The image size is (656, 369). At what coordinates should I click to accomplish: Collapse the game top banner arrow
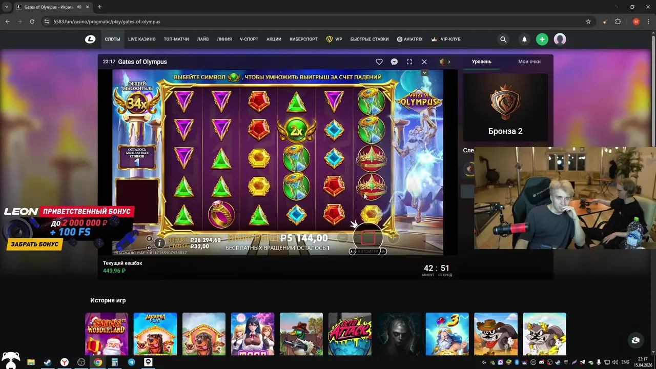point(424,73)
